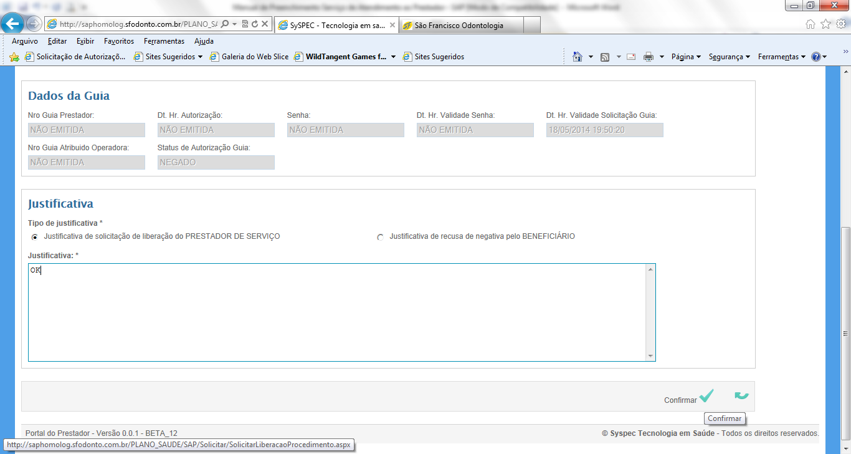
Task: Click the Dados da Guia heading
Action: coord(69,96)
